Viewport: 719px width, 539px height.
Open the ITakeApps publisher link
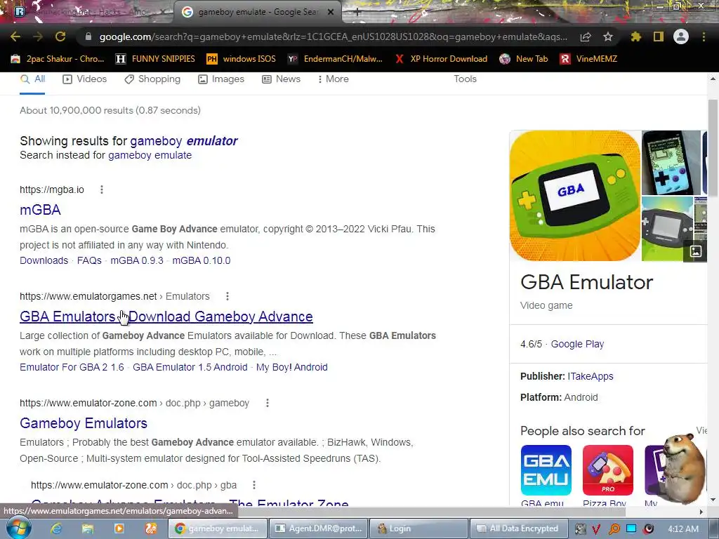pos(590,376)
